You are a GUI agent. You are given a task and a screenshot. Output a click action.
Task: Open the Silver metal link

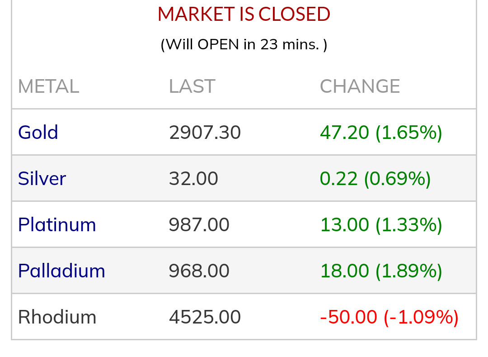coord(42,179)
